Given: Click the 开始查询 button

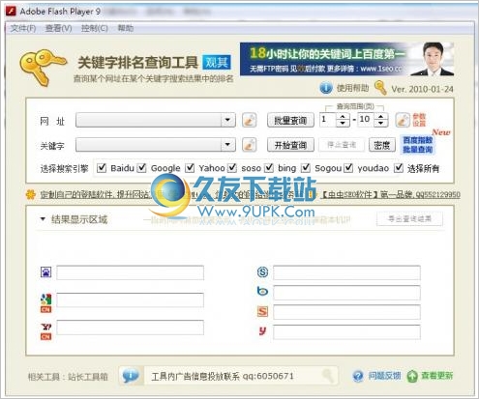Looking at the screenshot, I should (x=290, y=145).
